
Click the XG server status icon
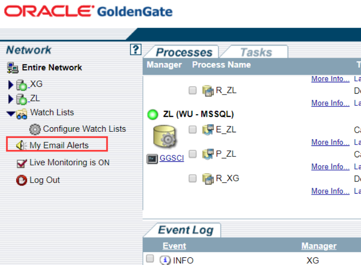click(22, 85)
